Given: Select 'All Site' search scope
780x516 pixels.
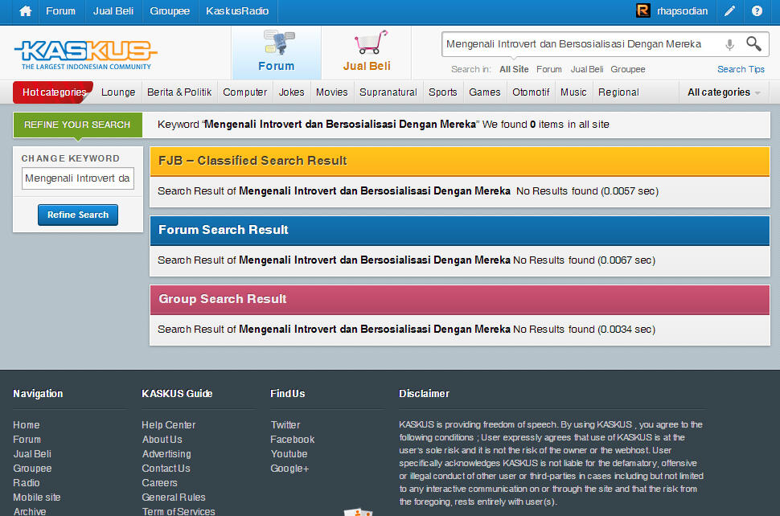Looking at the screenshot, I should [x=514, y=70].
